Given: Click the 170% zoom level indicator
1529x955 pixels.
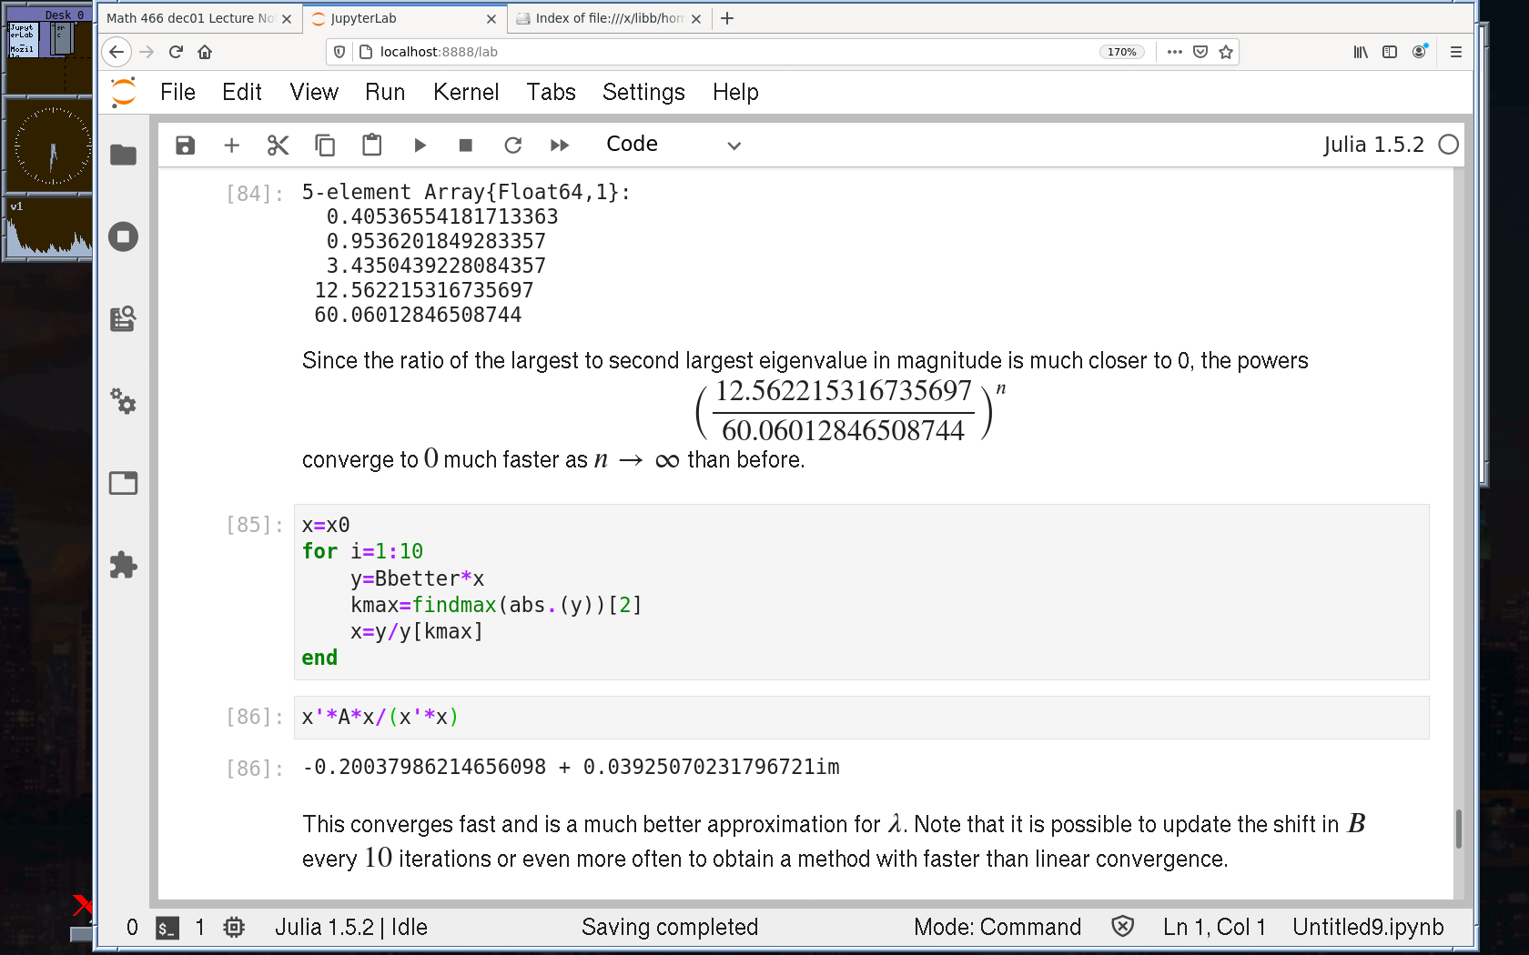Looking at the screenshot, I should point(1121,52).
